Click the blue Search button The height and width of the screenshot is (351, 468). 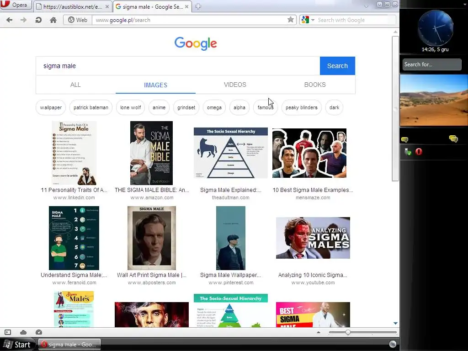click(337, 66)
